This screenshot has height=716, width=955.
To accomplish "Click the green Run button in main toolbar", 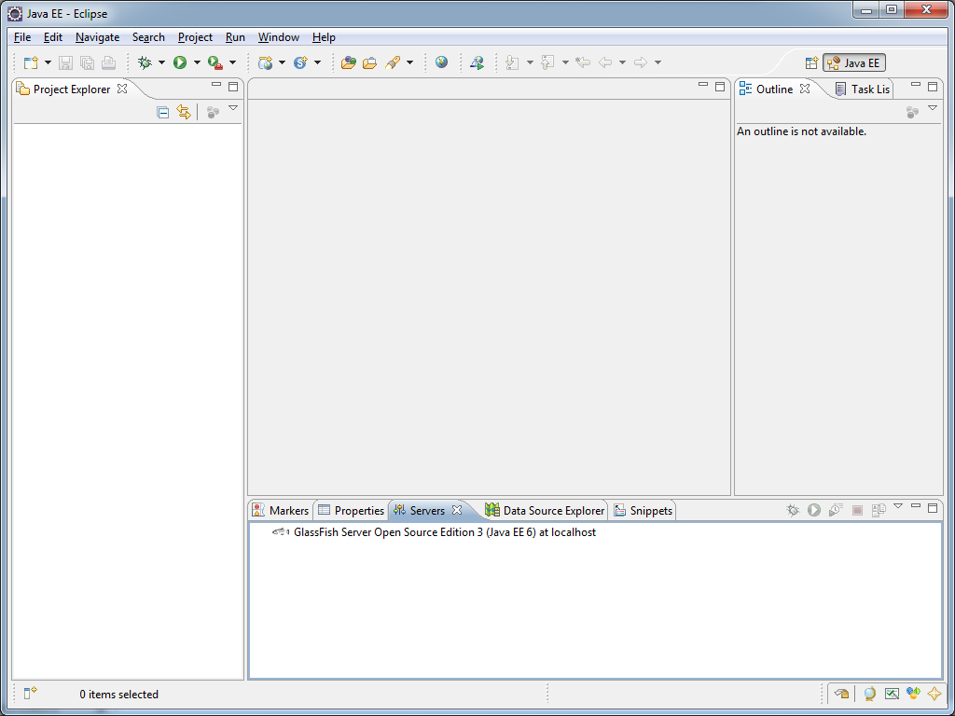I will coord(180,62).
